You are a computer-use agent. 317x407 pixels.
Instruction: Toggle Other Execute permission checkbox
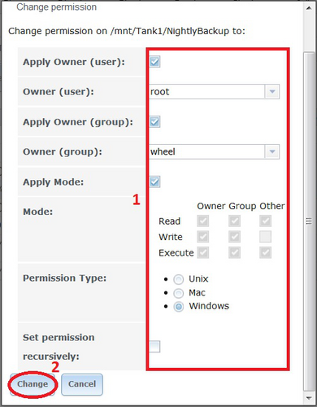pos(265,252)
